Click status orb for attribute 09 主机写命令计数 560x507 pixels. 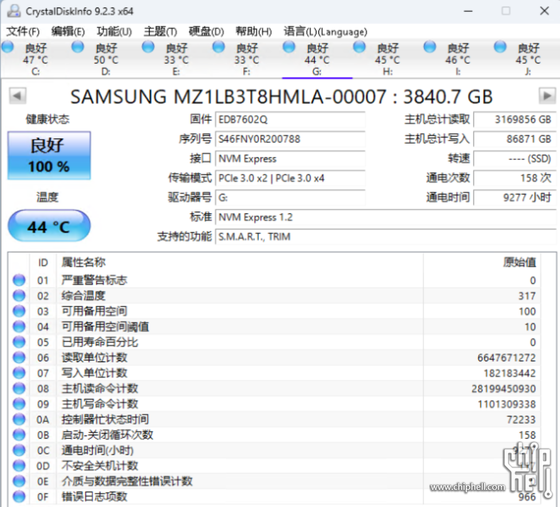pos(19,404)
